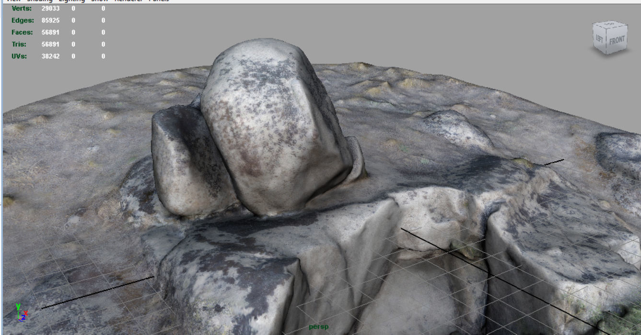Click the Edges: heads-up label
This screenshot has height=335, width=641.
point(23,21)
